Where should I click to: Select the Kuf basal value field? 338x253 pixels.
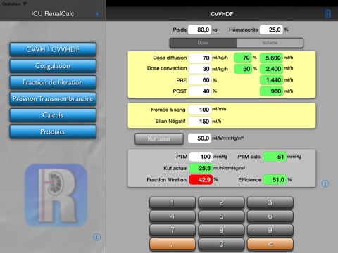click(x=200, y=138)
